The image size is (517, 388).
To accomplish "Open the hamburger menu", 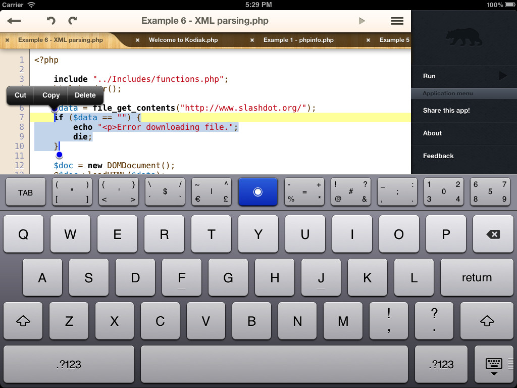I will (397, 21).
